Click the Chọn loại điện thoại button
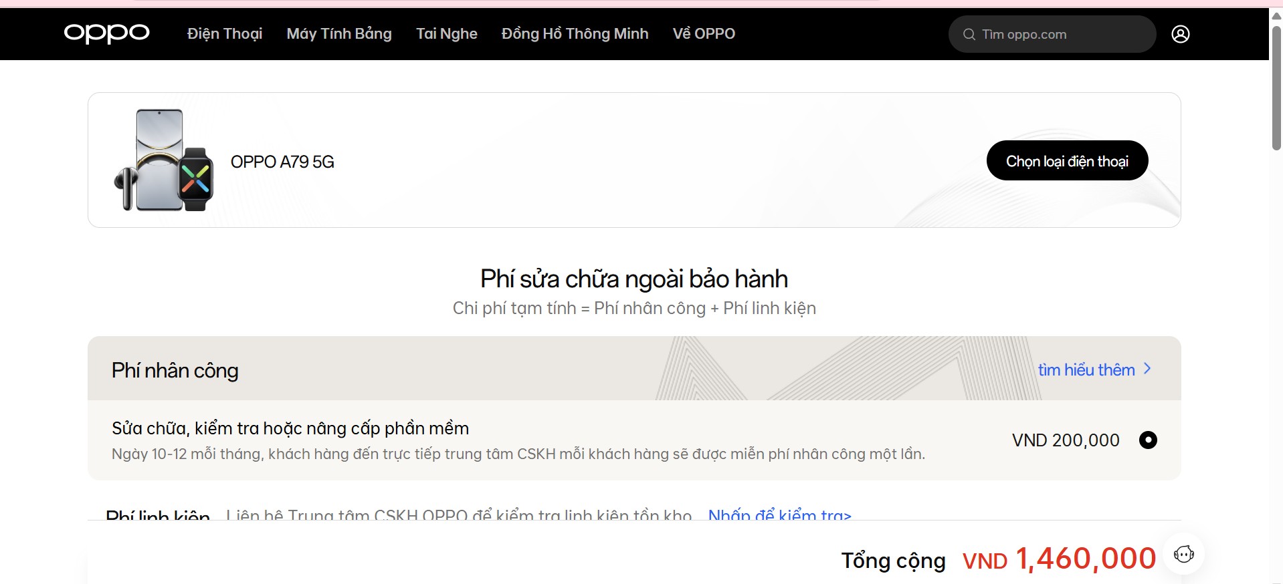The image size is (1283, 584). [x=1067, y=160]
